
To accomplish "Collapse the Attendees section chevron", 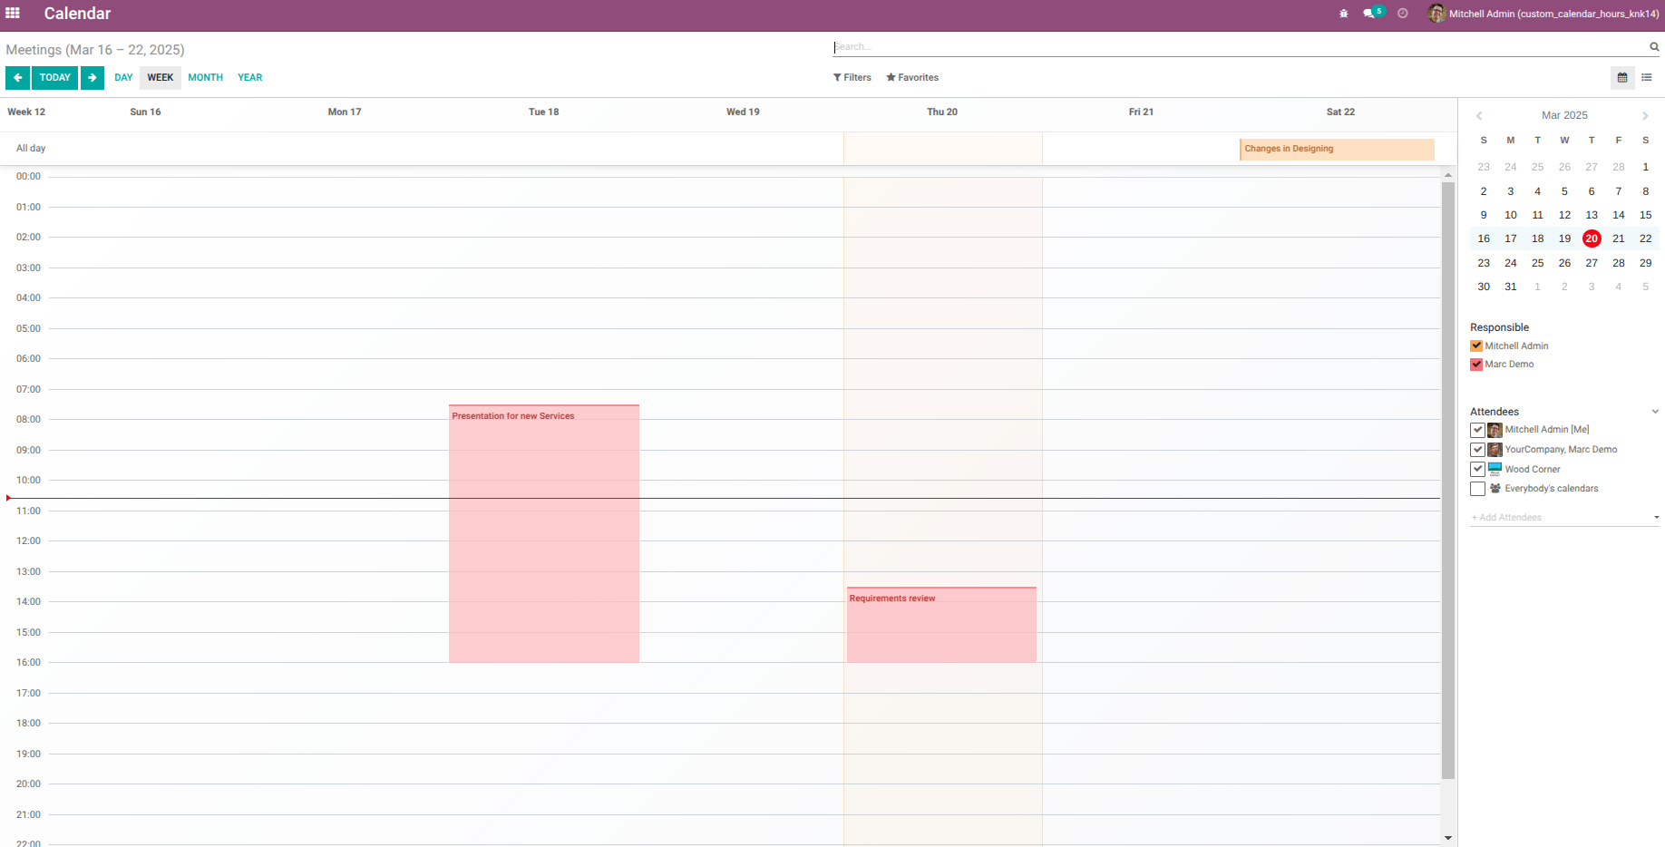I will pos(1655,412).
